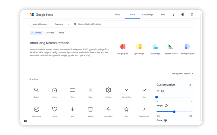Screen dimensions: 217x135
Task: Open the feedback icon at bottom left
Action: tap(25, 121)
